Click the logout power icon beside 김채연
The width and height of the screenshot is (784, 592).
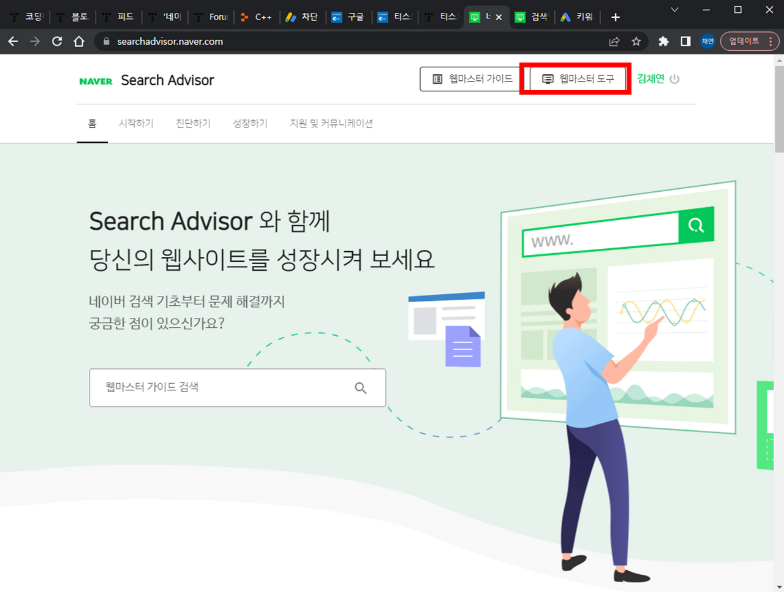(x=674, y=79)
